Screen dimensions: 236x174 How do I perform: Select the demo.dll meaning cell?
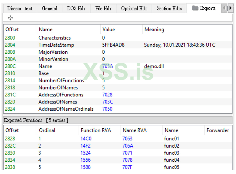click(154, 66)
